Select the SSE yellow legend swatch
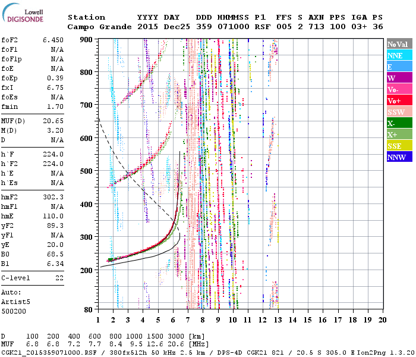The width and height of the screenshot is (416, 357). (x=399, y=145)
